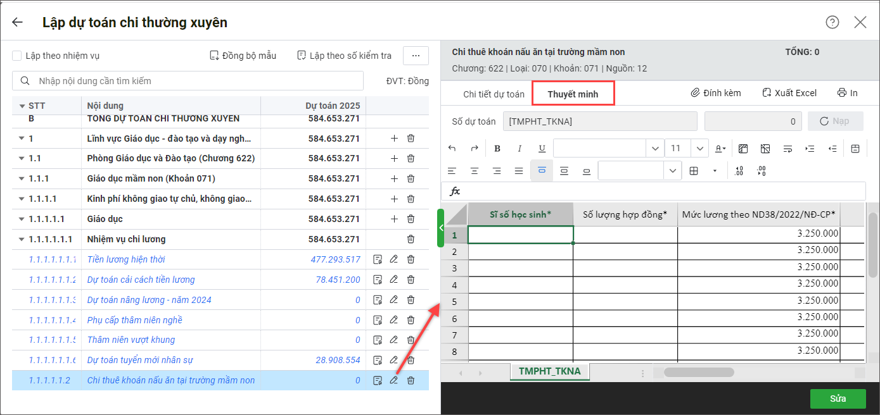Toggle underline formatting
880x415 pixels.
coord(542,149)
